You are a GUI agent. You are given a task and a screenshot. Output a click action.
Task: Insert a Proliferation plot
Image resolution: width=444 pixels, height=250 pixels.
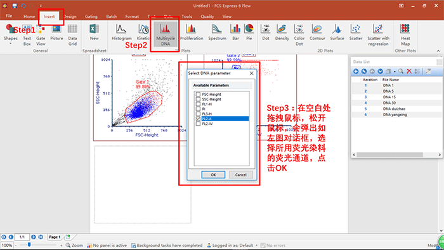tap(192, 32)
